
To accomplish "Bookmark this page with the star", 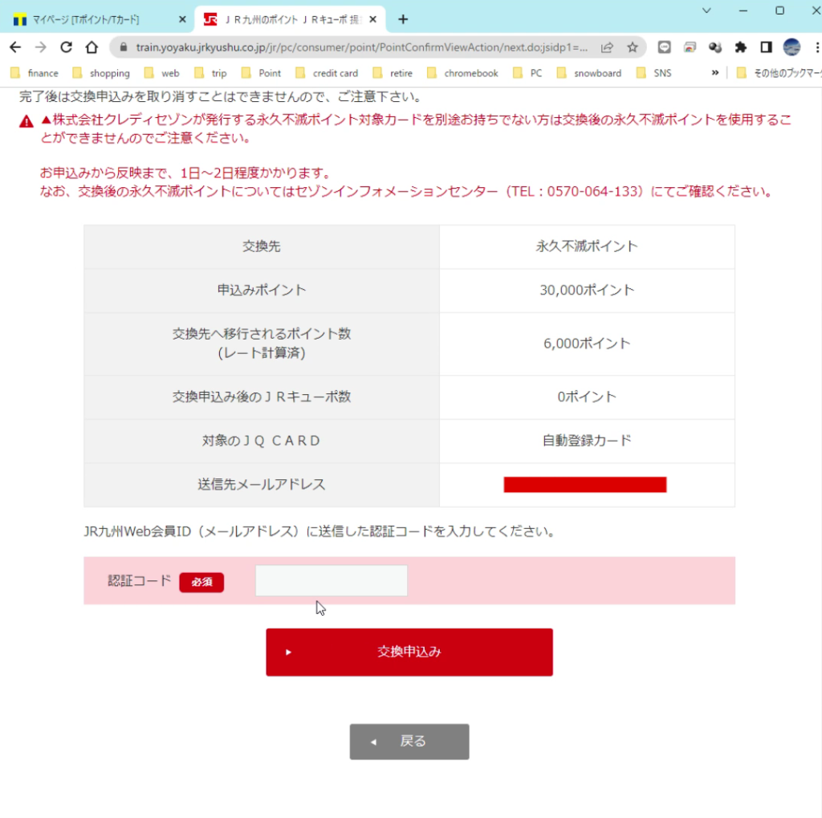I will (x=633, y=47).
